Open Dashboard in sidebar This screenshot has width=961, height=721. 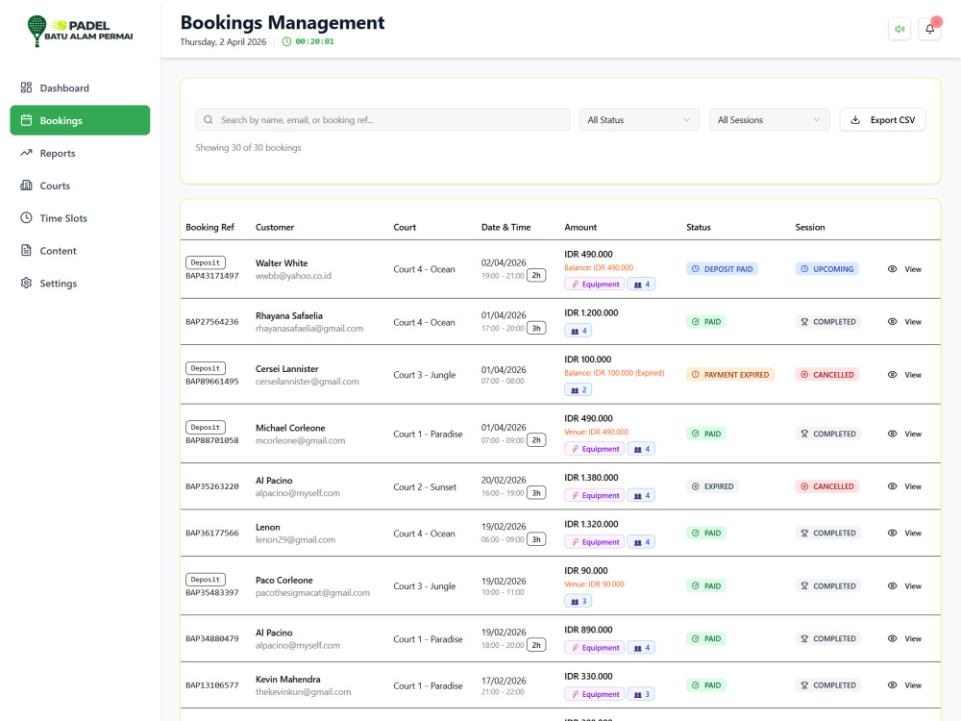[x=80, y=87]
